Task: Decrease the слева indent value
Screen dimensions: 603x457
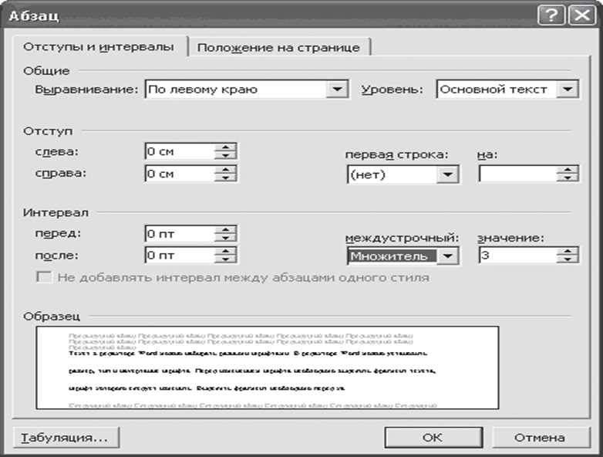Action: pos(225,156)
